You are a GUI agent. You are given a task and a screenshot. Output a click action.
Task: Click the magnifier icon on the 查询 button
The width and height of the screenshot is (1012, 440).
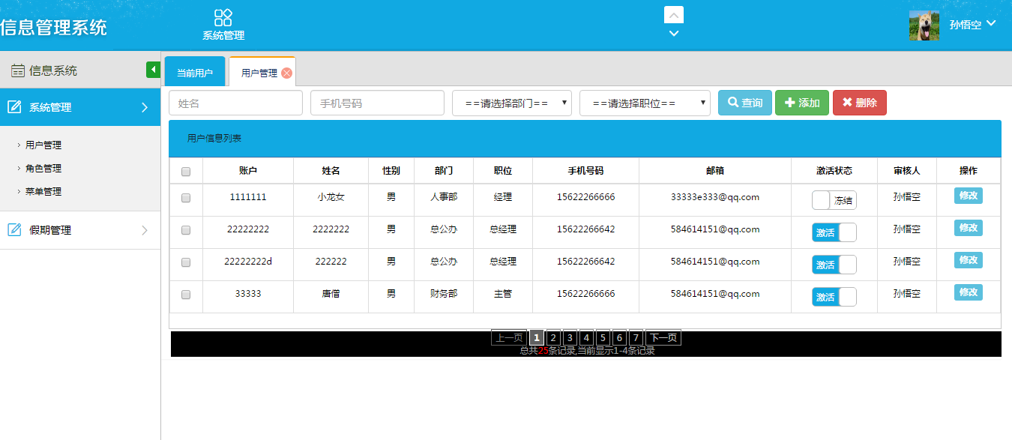tap(732, 103)
